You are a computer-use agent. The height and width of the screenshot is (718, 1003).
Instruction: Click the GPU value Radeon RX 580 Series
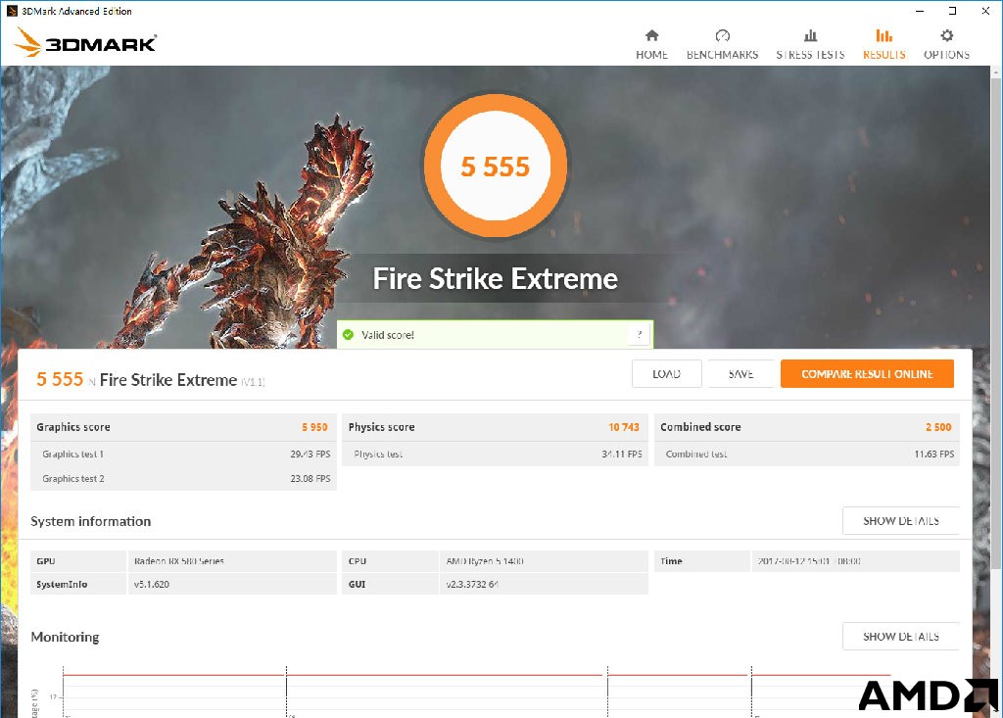(179, 561)
